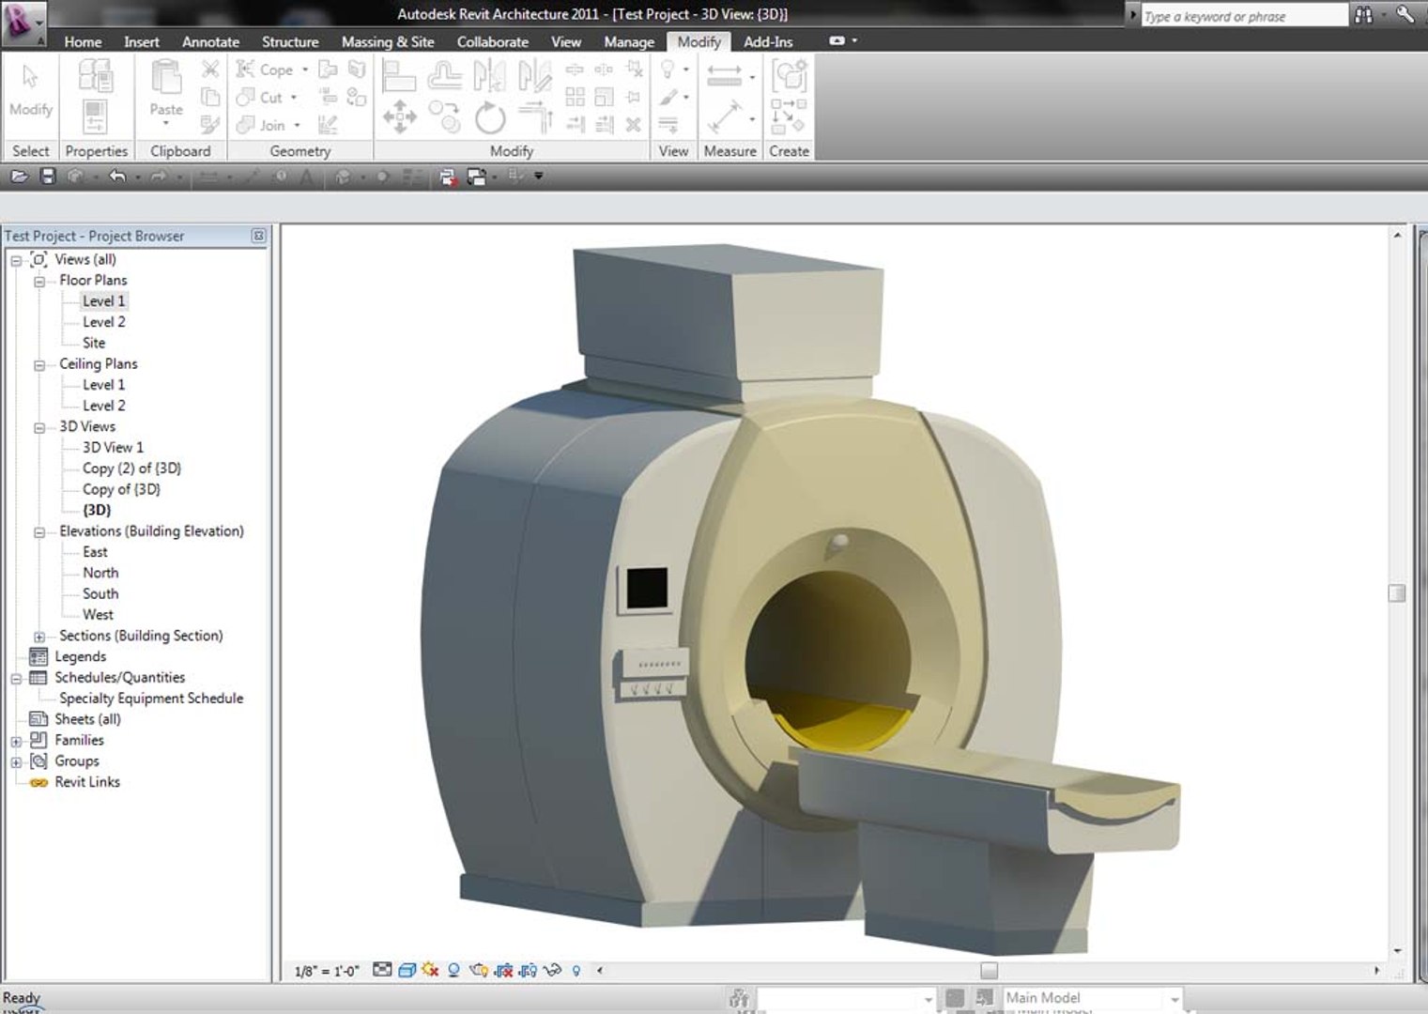
Task: Click the 1/8" = 1'-0" view scale
Action: pos(327,971)
